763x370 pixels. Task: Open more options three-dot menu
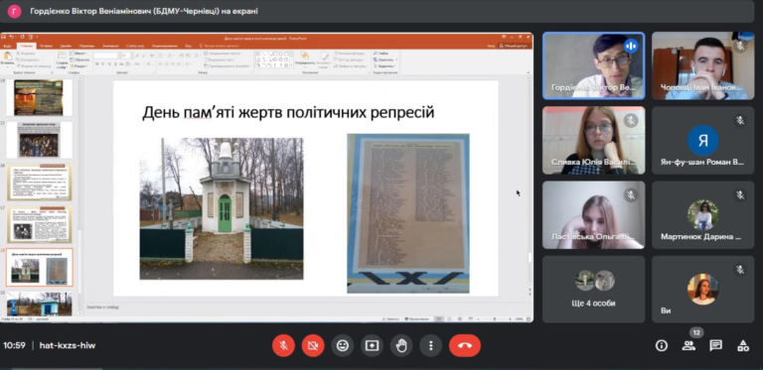click(x=430, y=346)
